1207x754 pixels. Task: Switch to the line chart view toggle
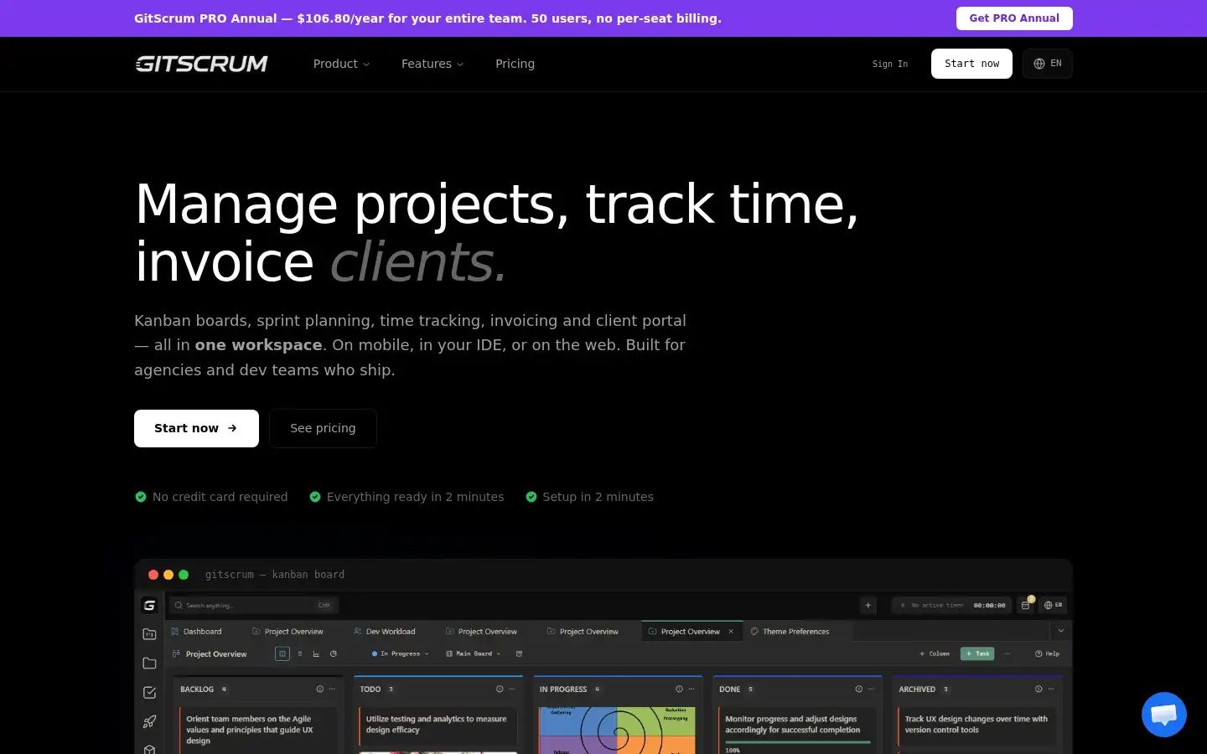317,653
